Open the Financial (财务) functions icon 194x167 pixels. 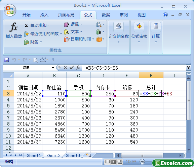point(26,42)
